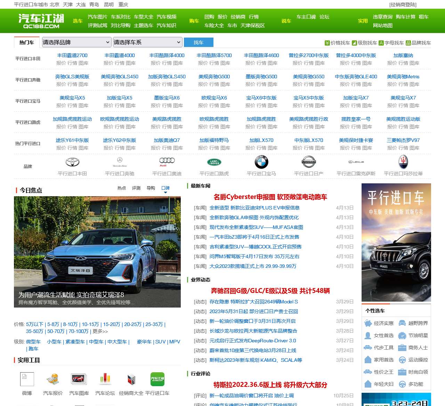The image size is (445, 406).
Task: Switch to 评测 tab in 今日焦点
Action: (136, 188)
